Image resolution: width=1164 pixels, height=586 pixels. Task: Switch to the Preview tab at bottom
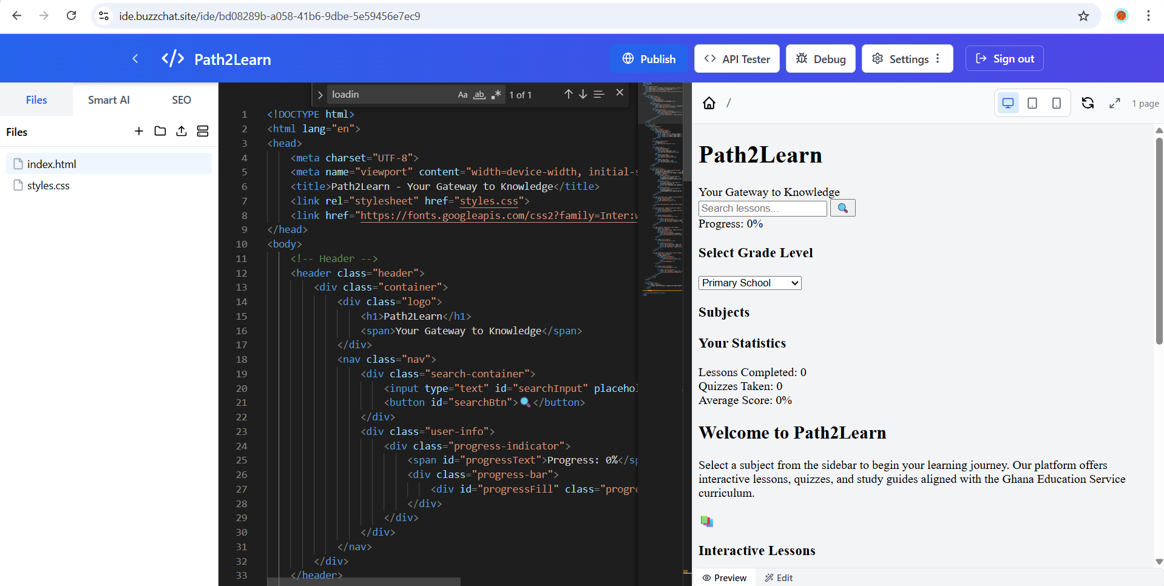[725, 578]
